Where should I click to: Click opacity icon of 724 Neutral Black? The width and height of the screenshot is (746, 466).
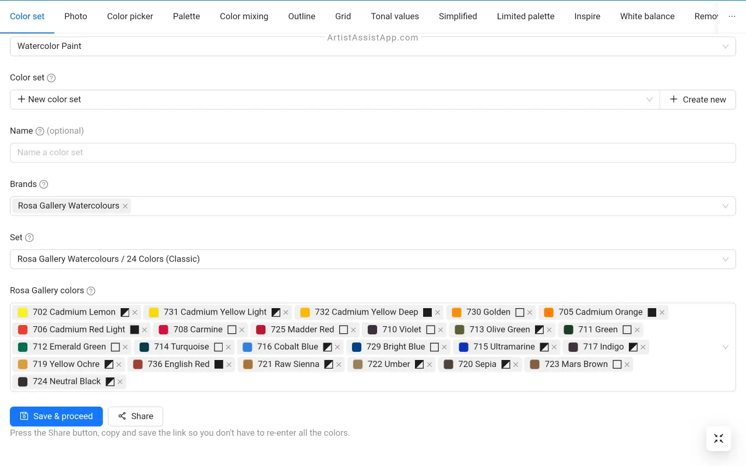click(x=110, y=382)
